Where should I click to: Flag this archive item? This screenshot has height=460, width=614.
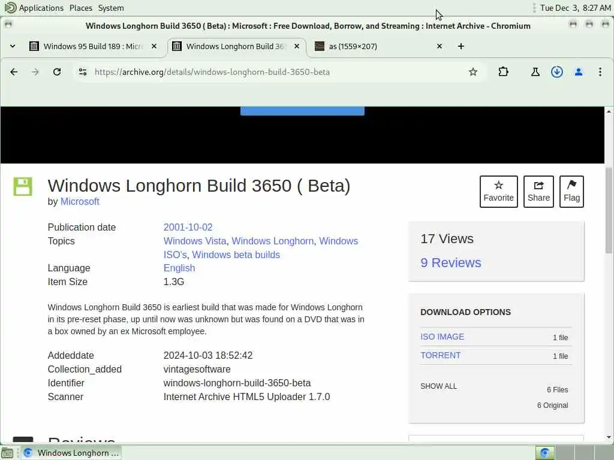pos(571,192)
